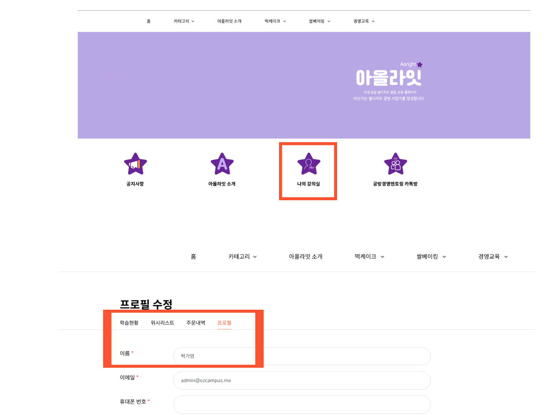Open the 나의 강의실 star icon
Screen dimensions: 558x415
(x=309, y=164)
